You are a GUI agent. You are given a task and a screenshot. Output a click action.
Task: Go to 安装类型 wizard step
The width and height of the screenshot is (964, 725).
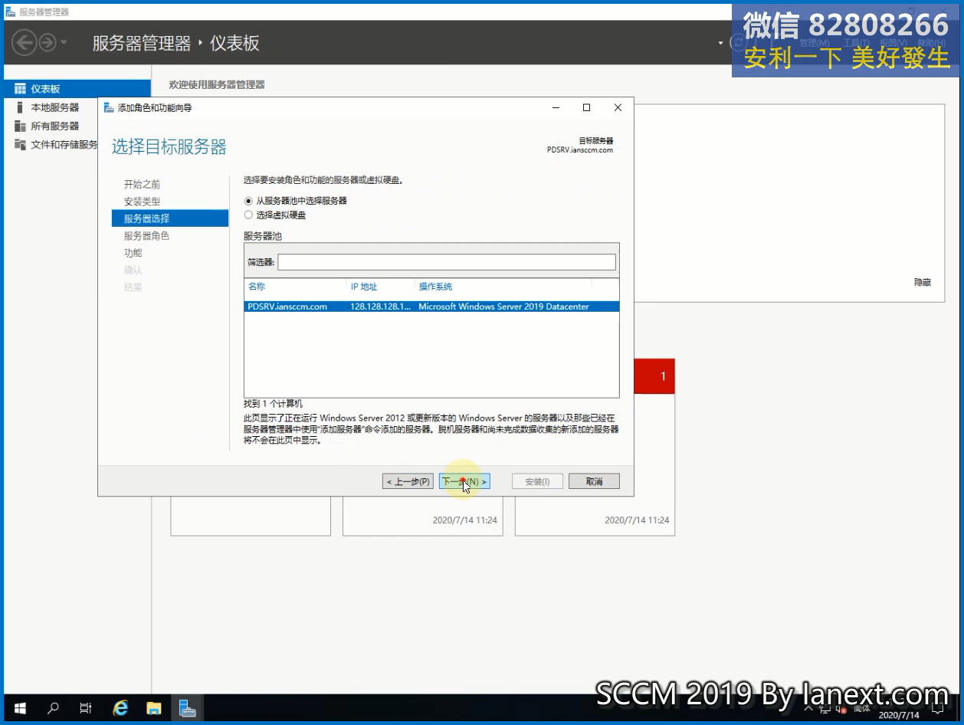(143, 202)
